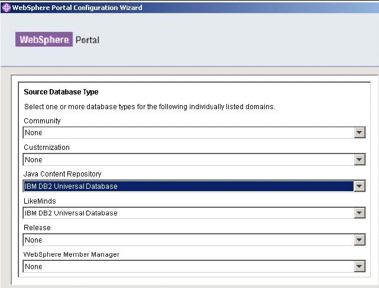
Task: Click the LikeMinds label
Action: pyautogui.click(x=40, y=201)
